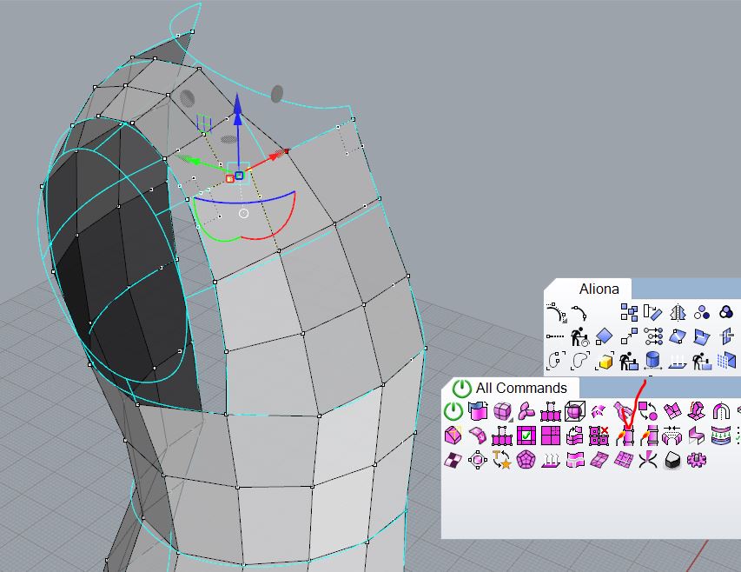Click the overlapping circles boolean icon

(x=726, y=312)
